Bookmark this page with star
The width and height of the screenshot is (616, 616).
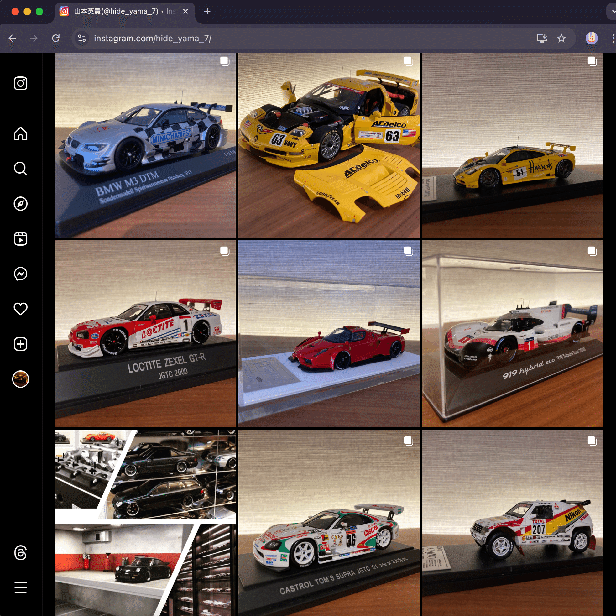[561, 38]
